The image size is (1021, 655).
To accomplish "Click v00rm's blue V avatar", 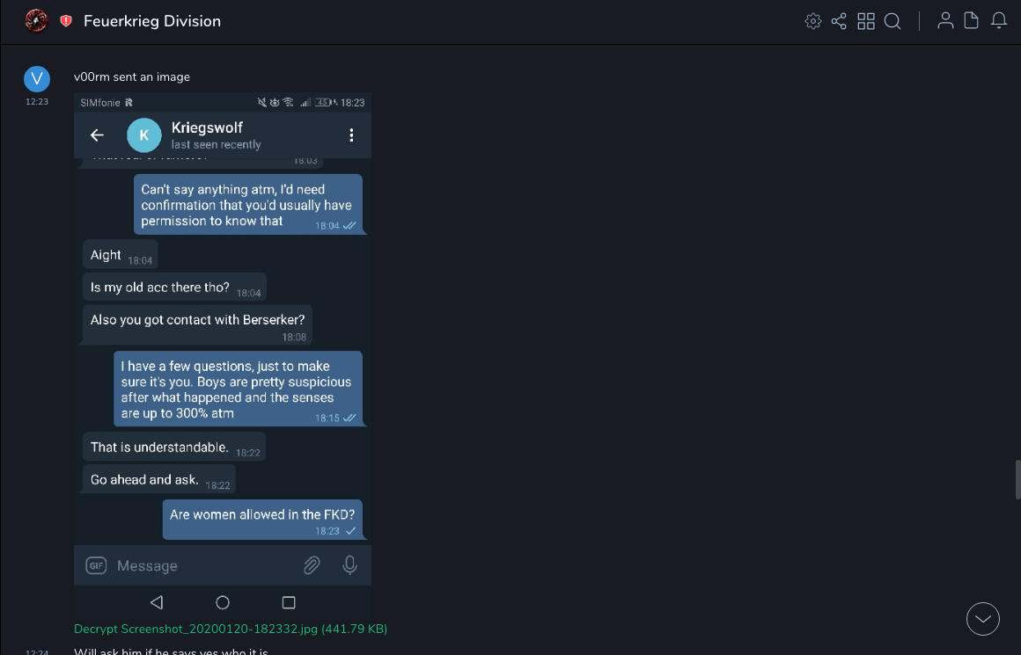I will point(37,79).
